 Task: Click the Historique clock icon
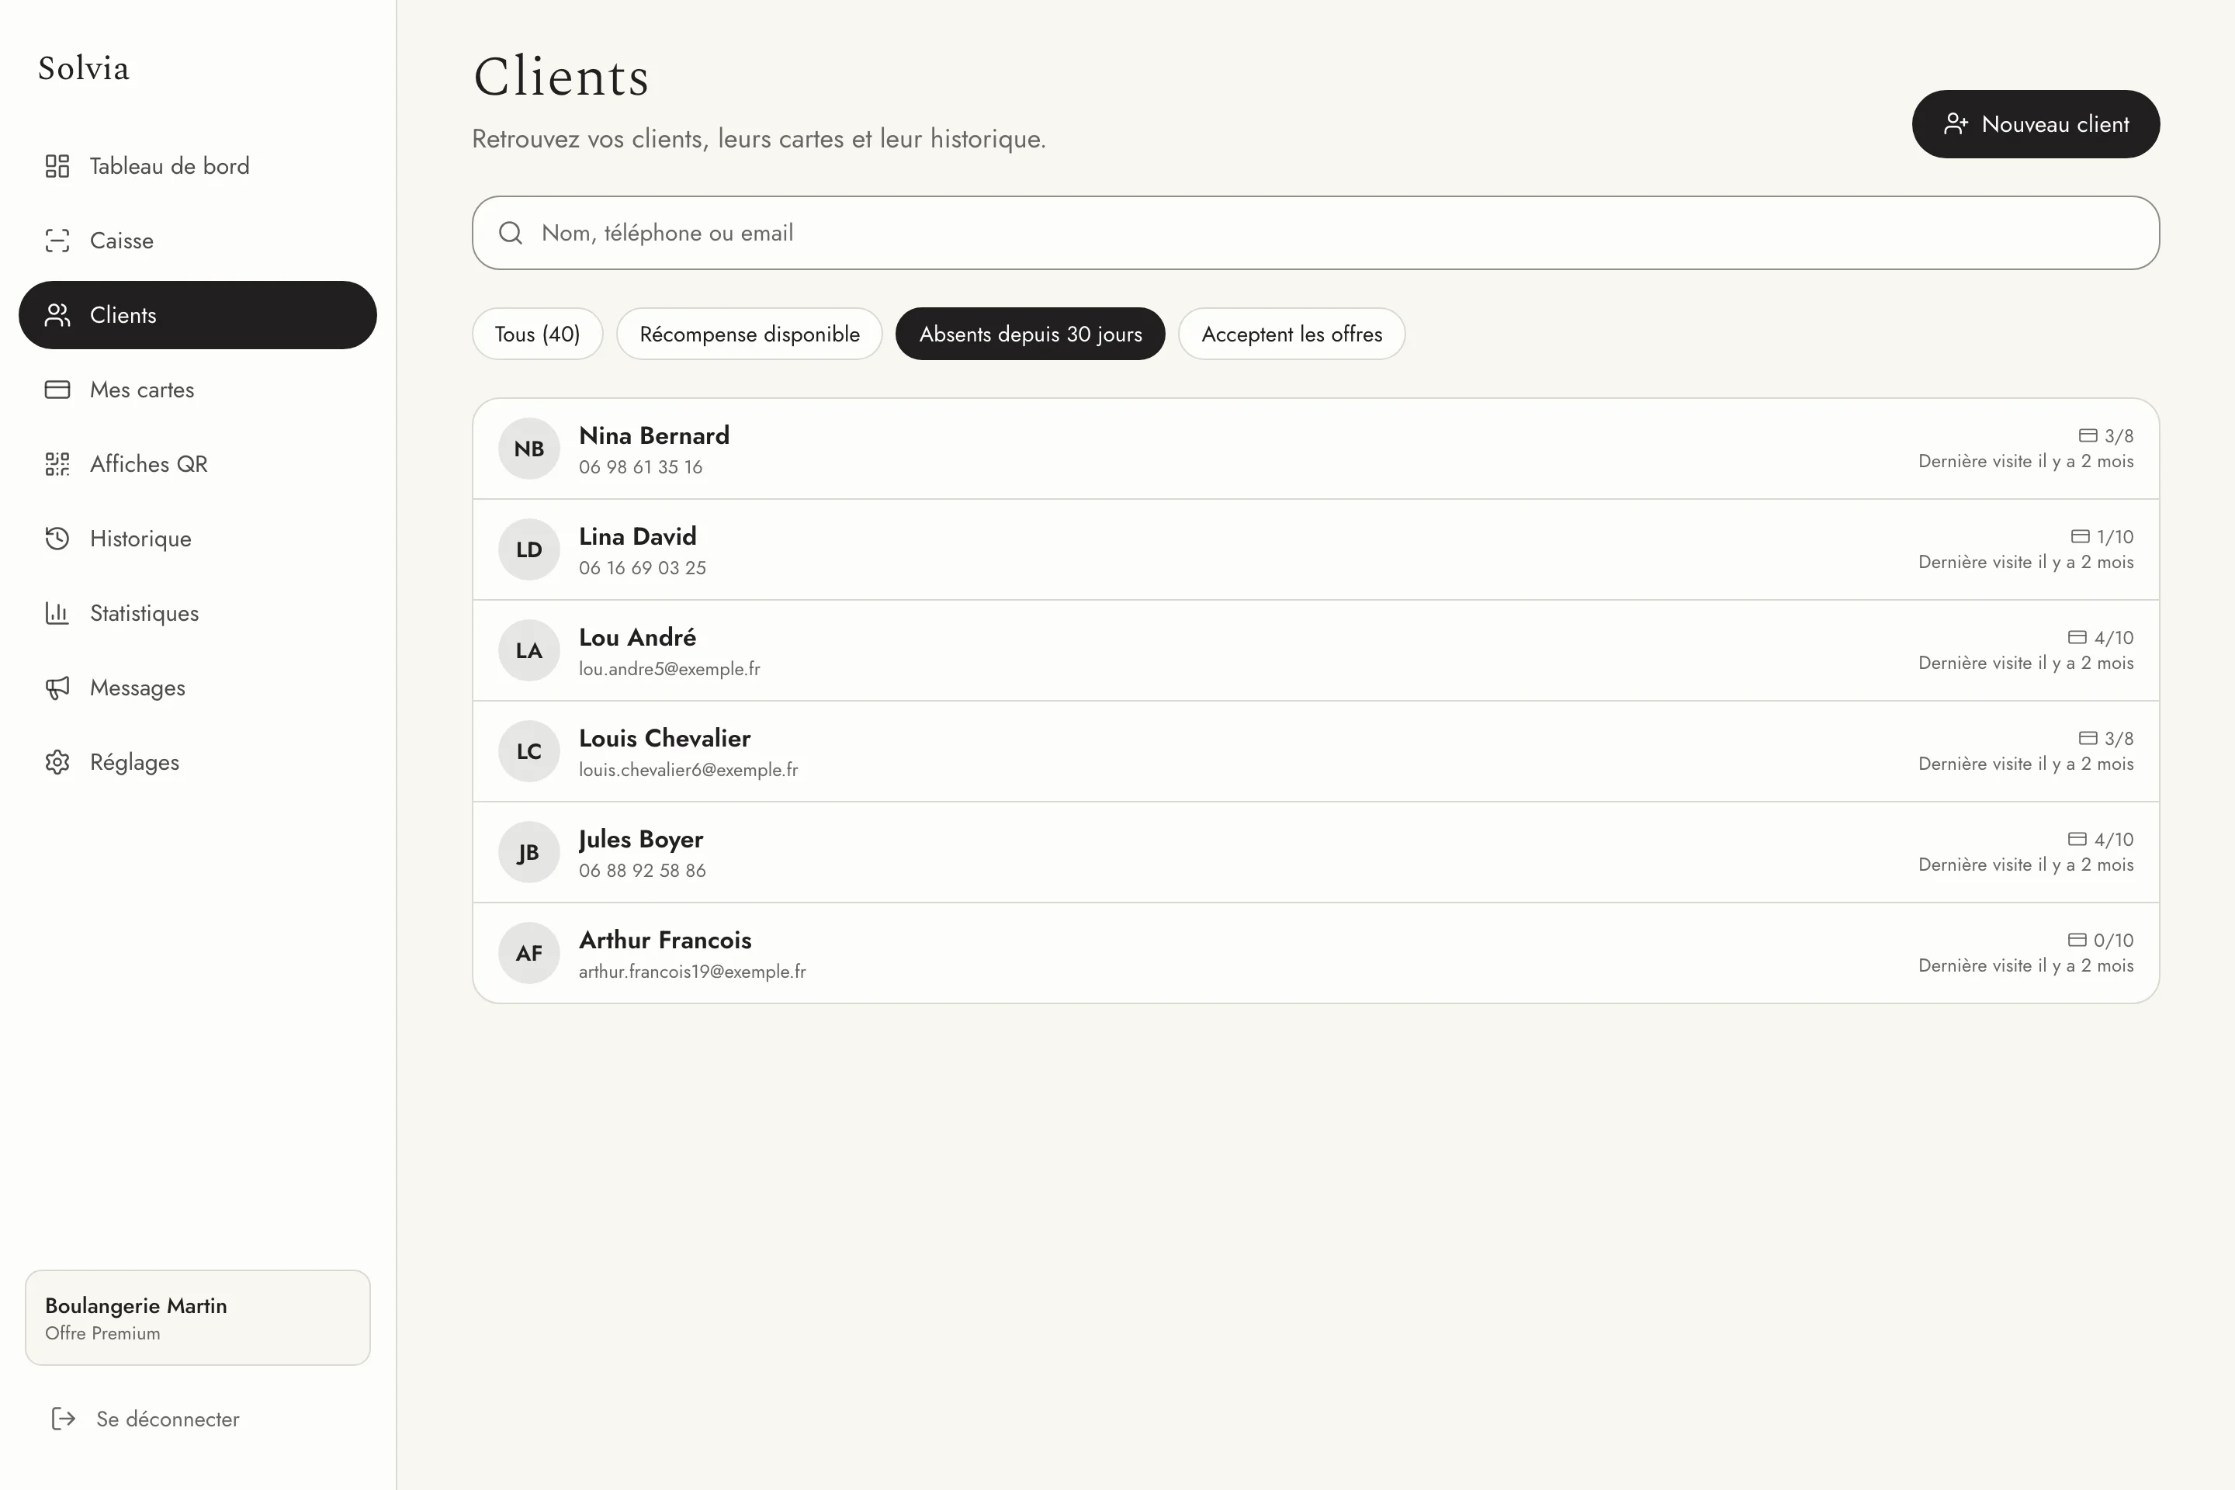point(57,539)
